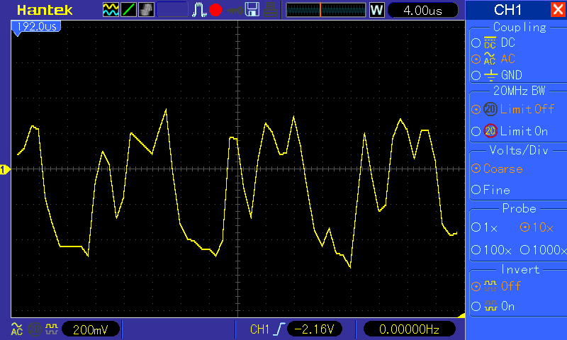This screenshot has width=567, height=340.
Task: Click the red-circled 20 Limit On icon
Action: click(490, 131)
